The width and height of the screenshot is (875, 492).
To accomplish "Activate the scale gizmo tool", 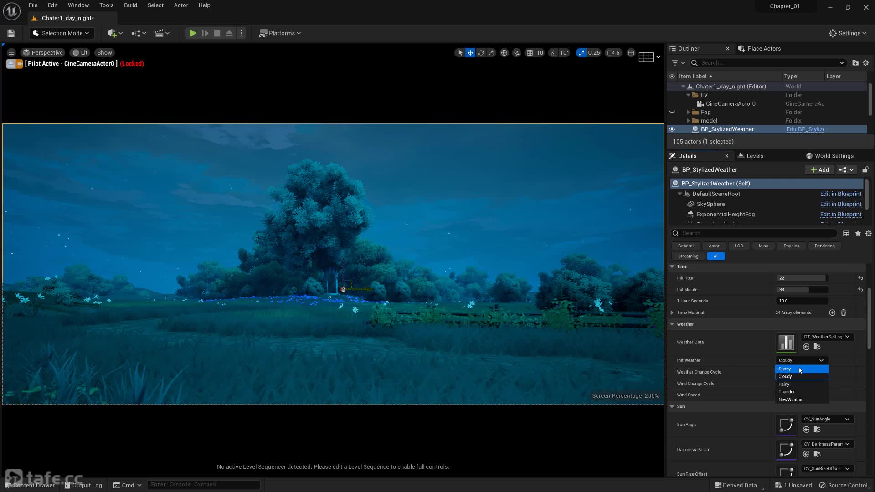I will pos(491,53).
